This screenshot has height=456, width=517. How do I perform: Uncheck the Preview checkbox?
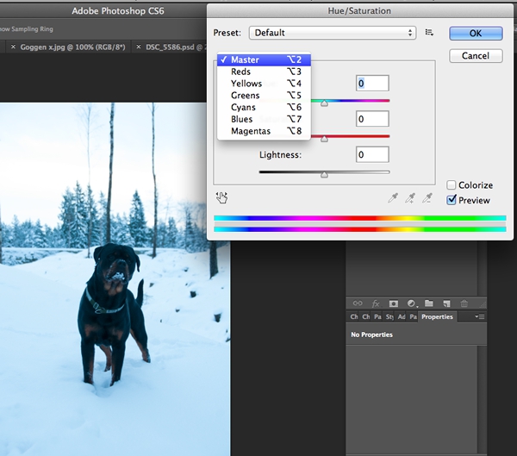(452, 200)
